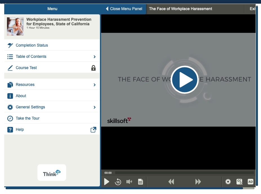The height and width of the screenshot is (194, 261).
Task: Click the Help question mark icon
Action: (10, 130)
